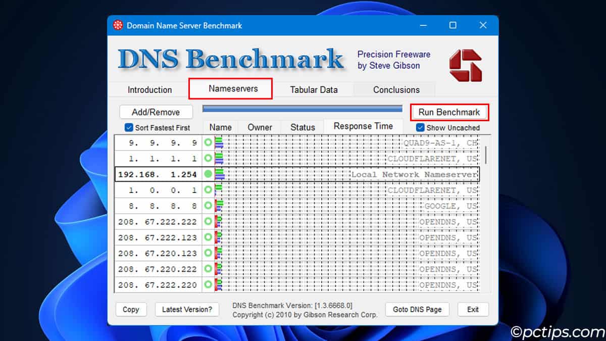Click the Copy button
The height and width of the screenshot is (341, 606).
tap(131, 309)
